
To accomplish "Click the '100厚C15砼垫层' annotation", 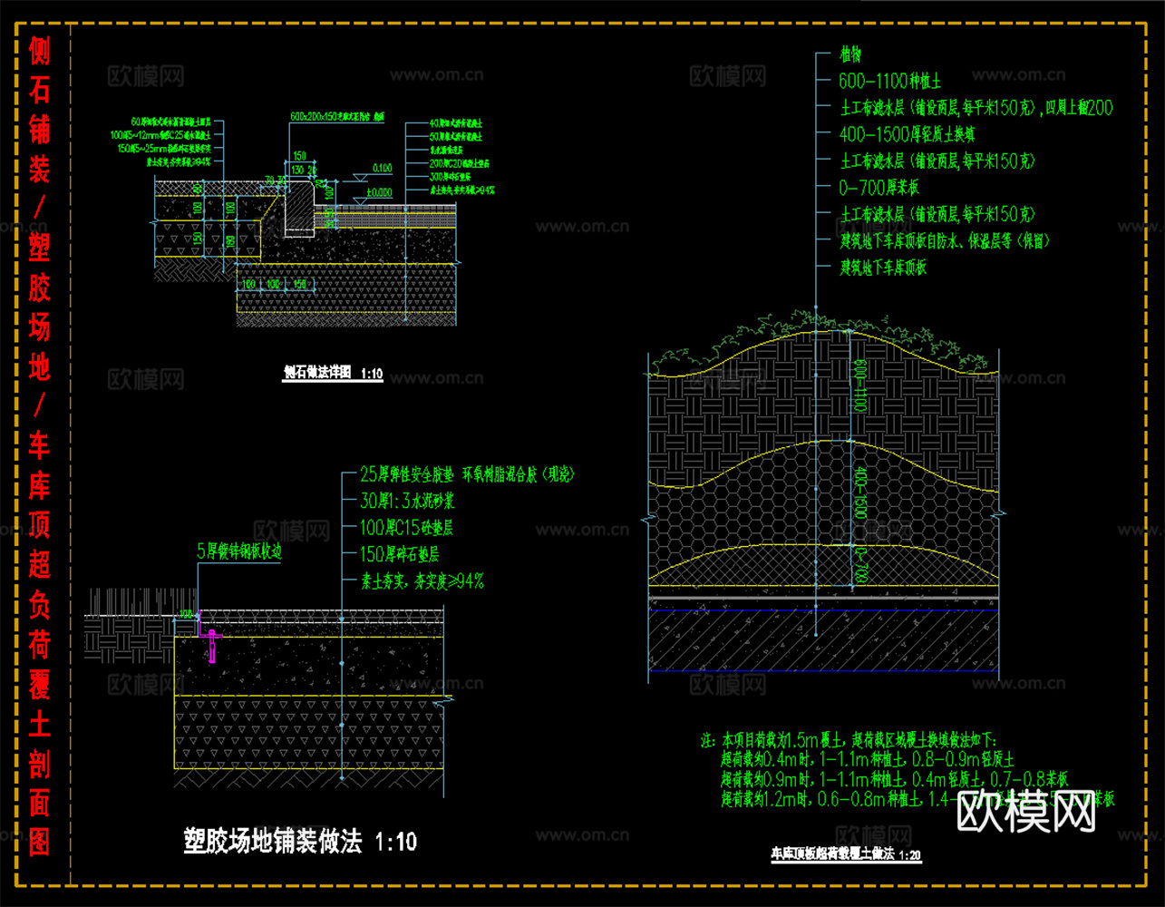I will pos(405,528).
